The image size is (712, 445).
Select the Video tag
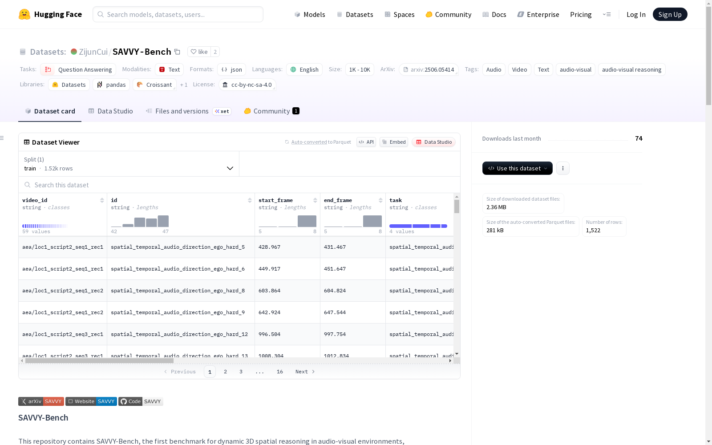(x=519, y=69)
